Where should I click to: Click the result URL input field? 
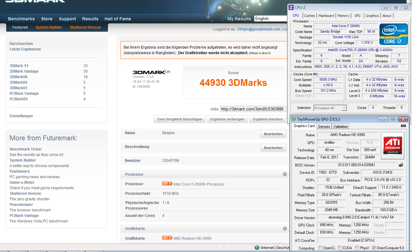[x=254, y=109]
